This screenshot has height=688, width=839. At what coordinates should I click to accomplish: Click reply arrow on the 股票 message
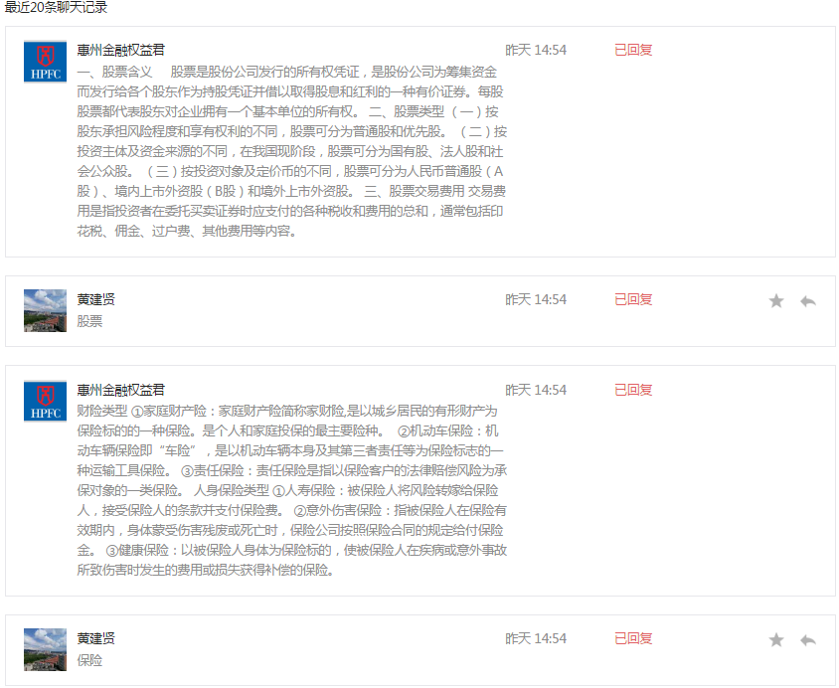[x=807, y=301]
